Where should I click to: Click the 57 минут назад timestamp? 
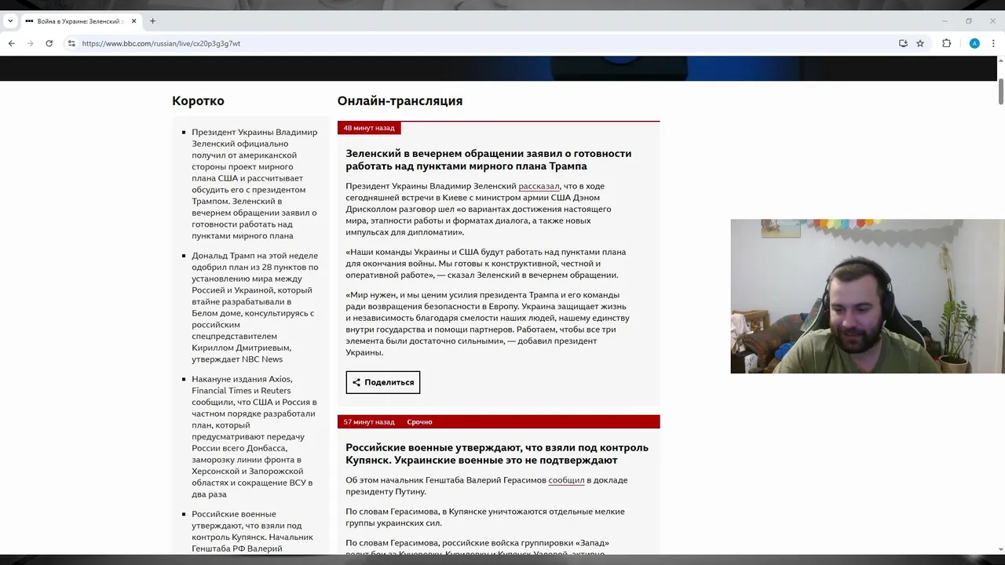tap(369, 422)
